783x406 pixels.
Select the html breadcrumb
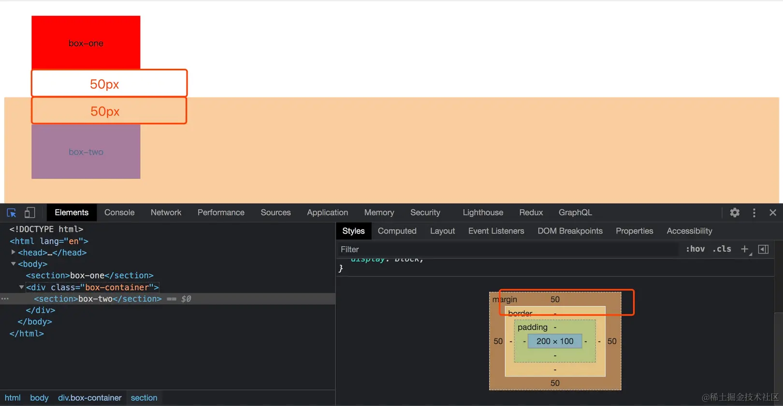pyautogui.click(x=13, y=398)
